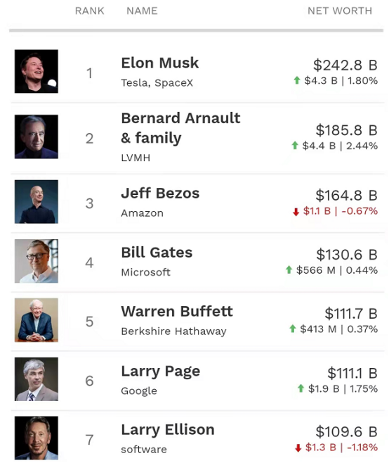Open the Elon Musk name link
389x463 pixels.
point(160,63)
